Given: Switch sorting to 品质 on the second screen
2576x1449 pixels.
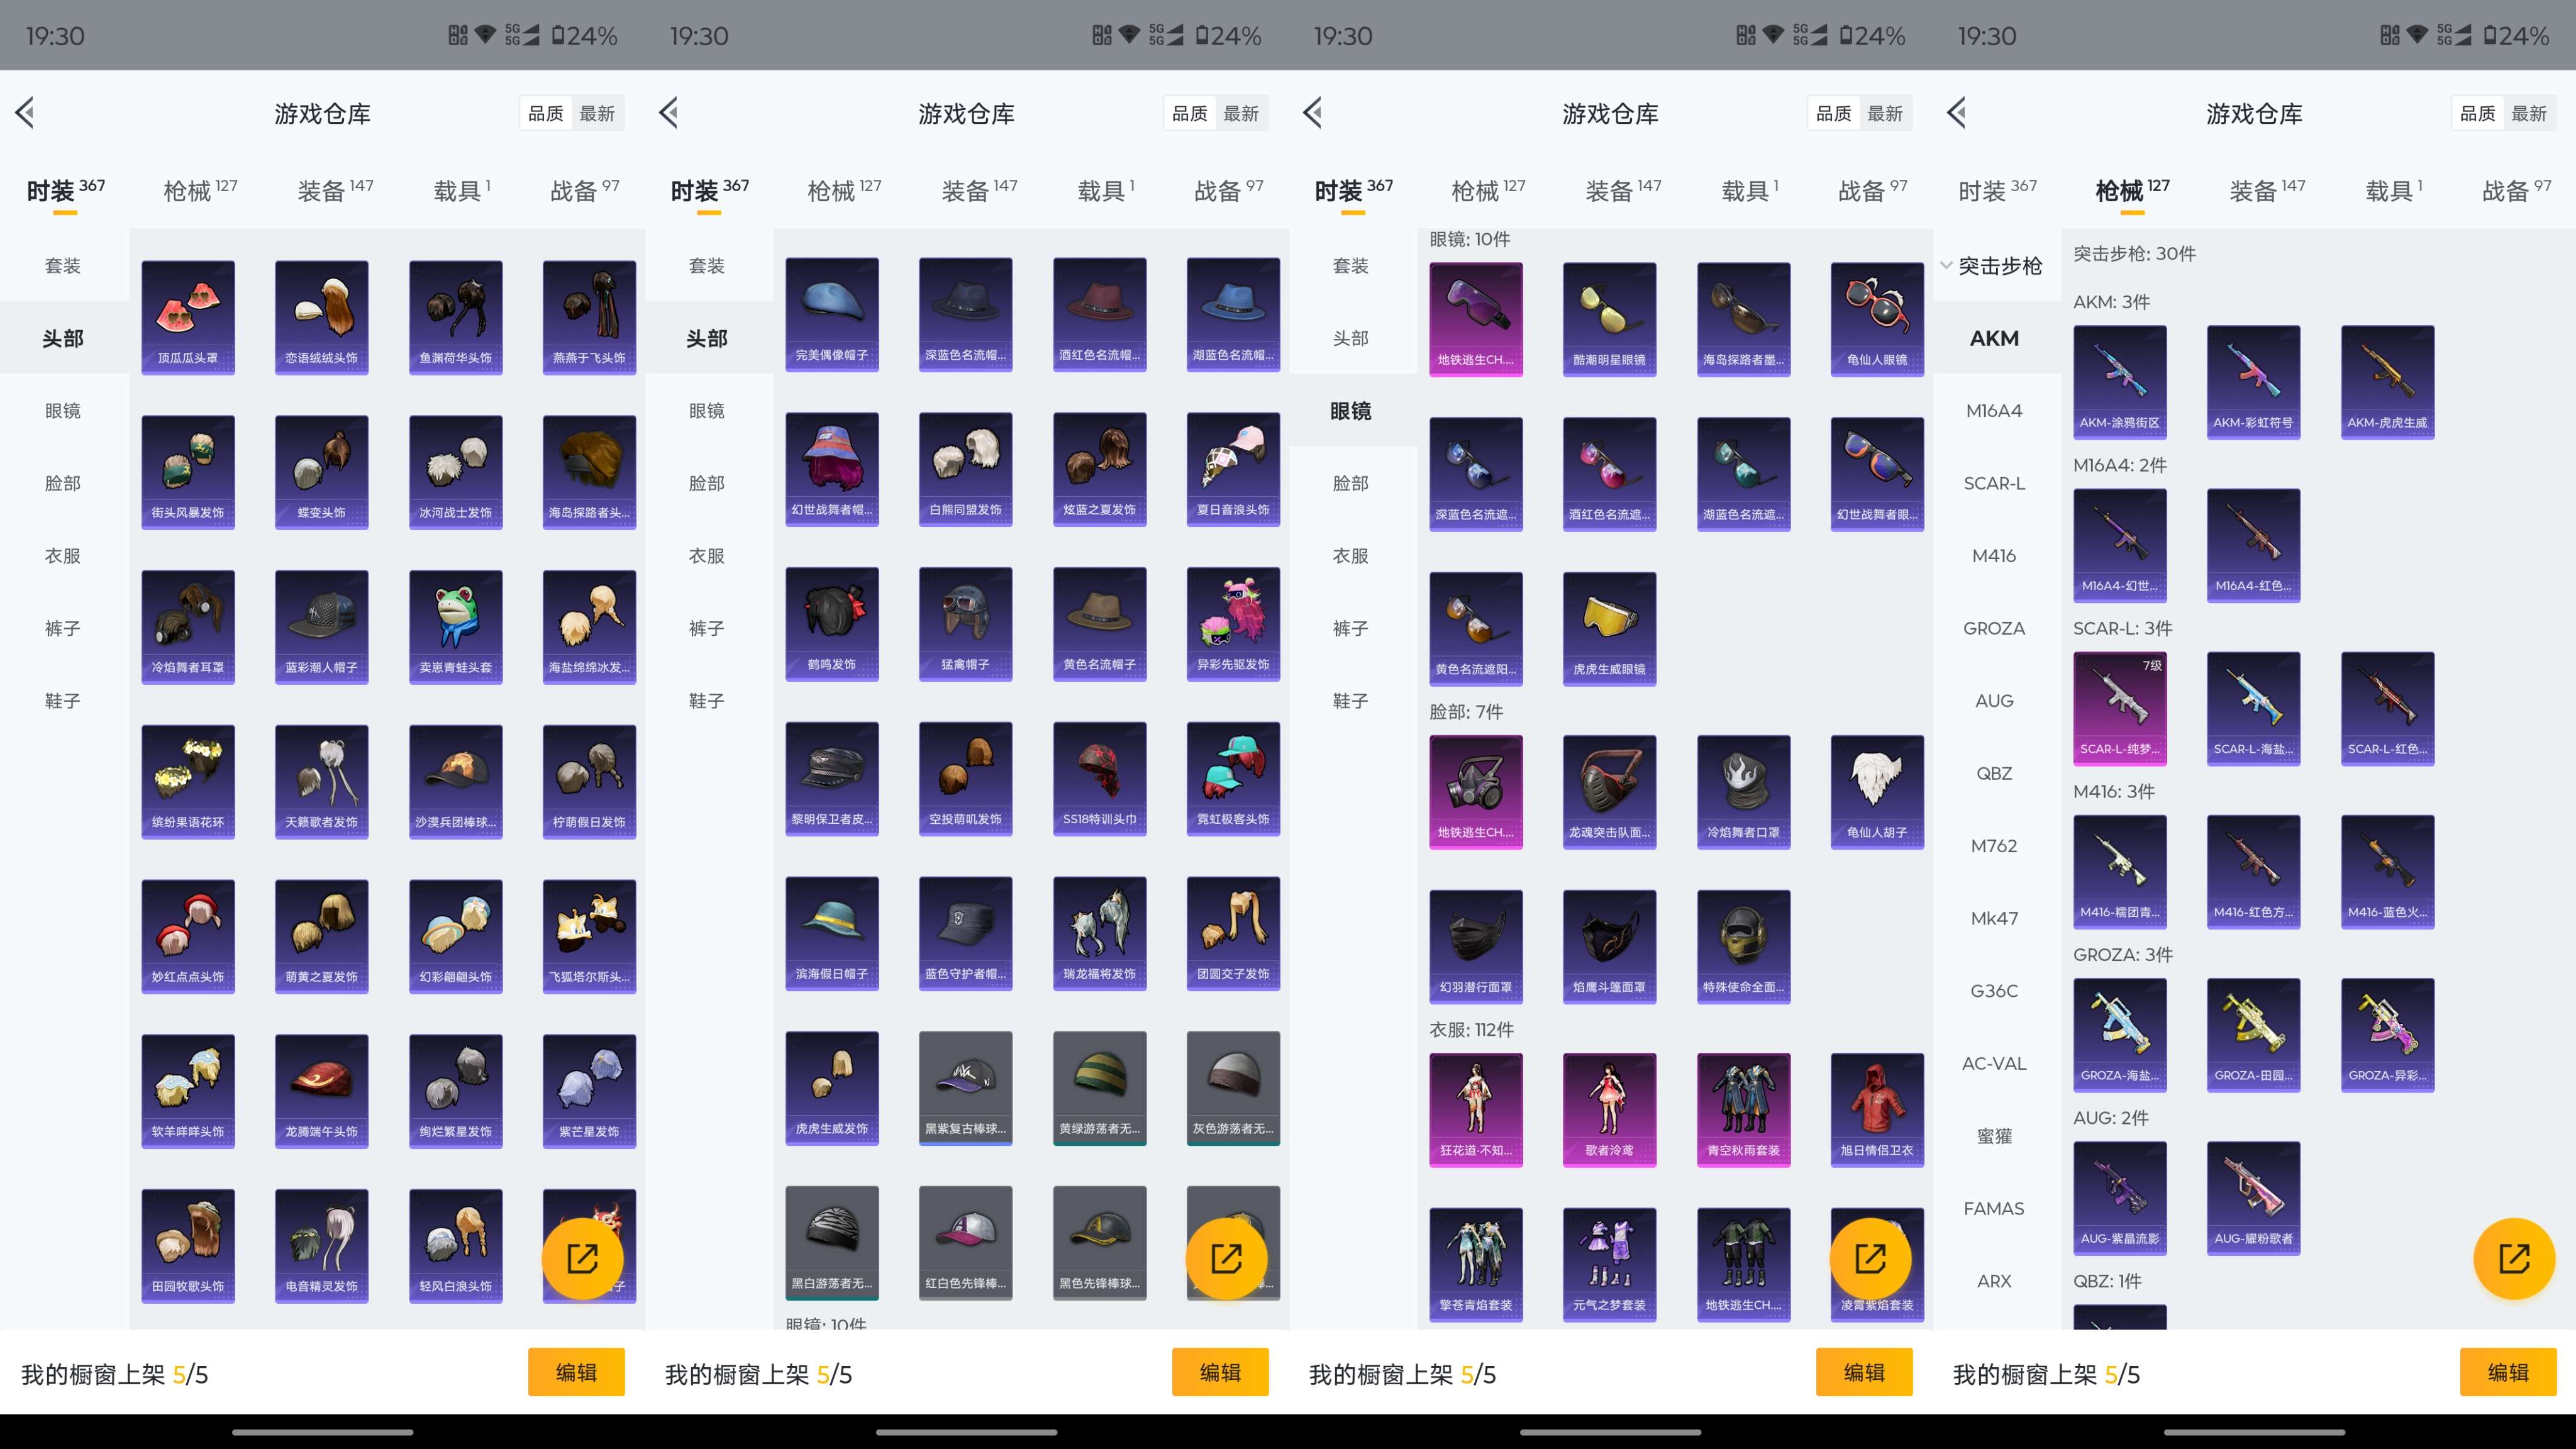Looking at the screenshot, I should pyautogui.click(x=1190, y=114).
